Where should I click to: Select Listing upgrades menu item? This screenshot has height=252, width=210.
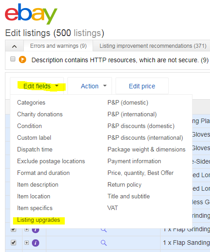tap(39, 220)
